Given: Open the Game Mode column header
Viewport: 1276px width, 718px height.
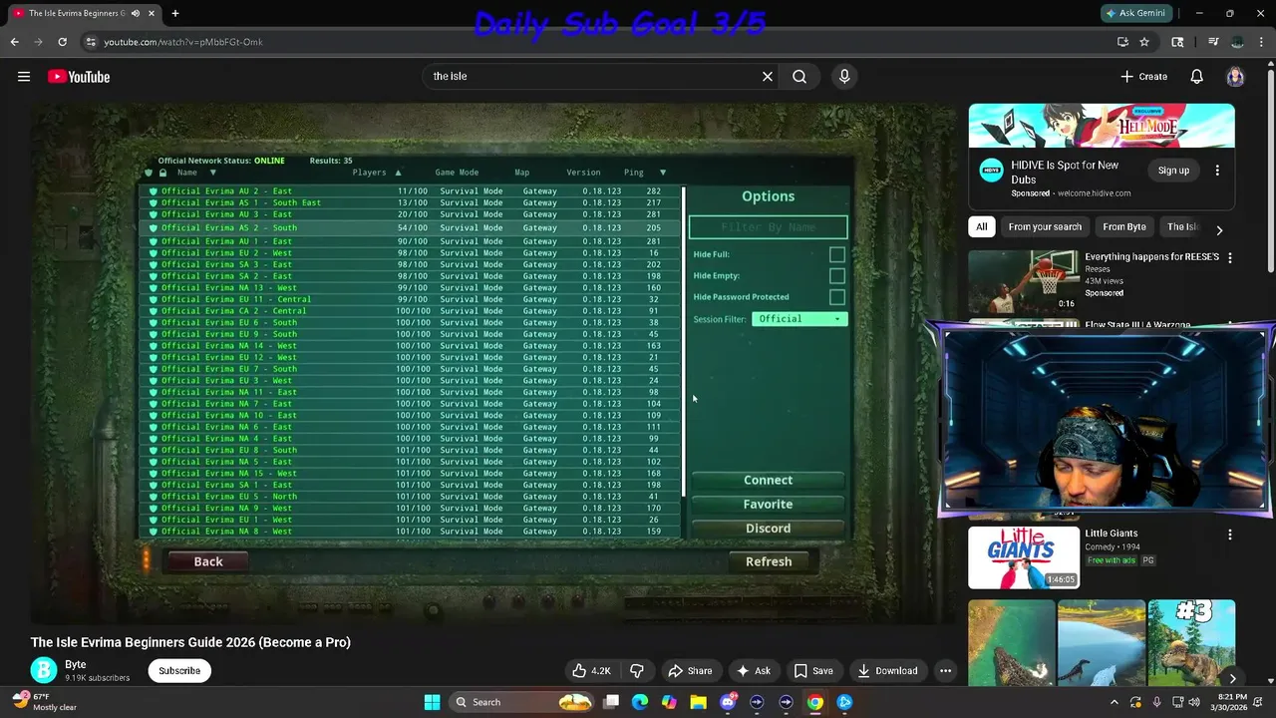Looking at the screenshot, I should coord(457,173).
